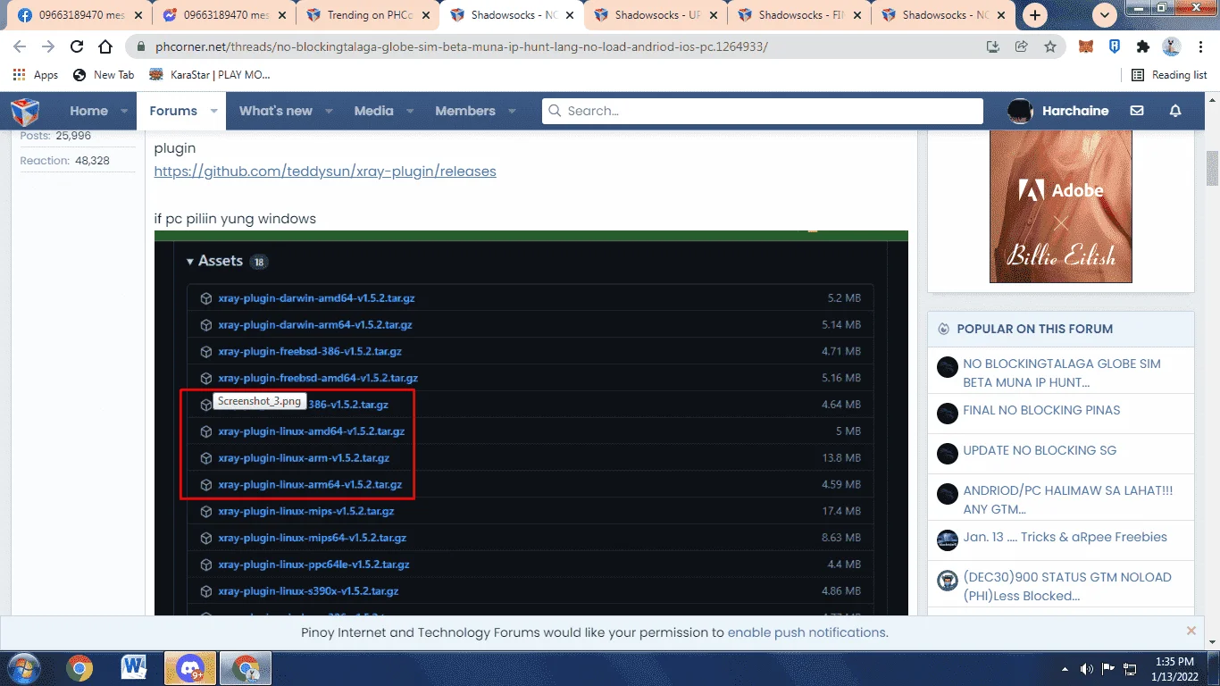Open Chrome three-dot menu

(1200, 46)
